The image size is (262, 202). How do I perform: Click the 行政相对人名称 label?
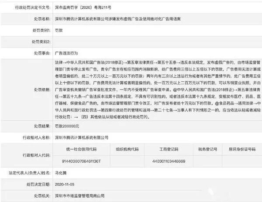click(x=37, y=138)
